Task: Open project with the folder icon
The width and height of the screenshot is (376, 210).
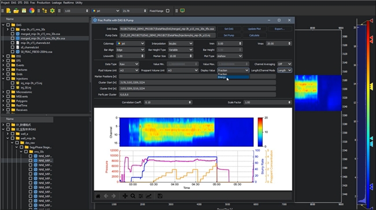Action: tap(16, 10)
